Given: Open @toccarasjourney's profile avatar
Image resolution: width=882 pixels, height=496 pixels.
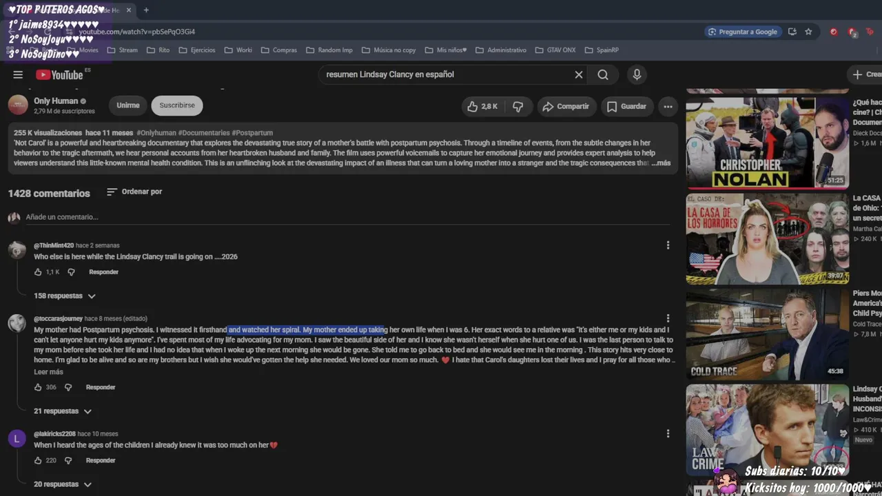Looking at the screenshot, I should (x=17, y=324).
